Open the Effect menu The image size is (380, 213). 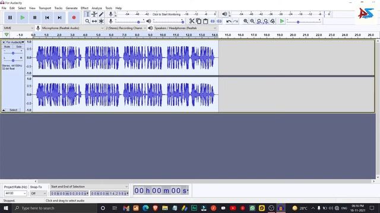point(84,8)
